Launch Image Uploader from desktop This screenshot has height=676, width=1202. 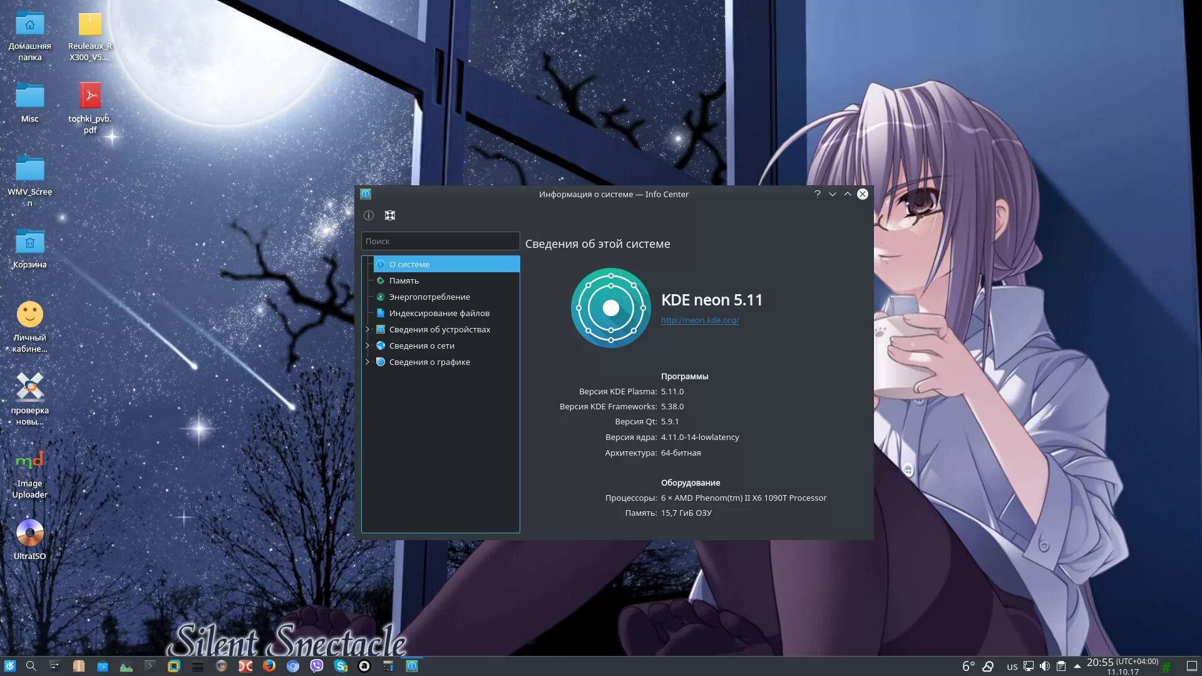(29, 473)
